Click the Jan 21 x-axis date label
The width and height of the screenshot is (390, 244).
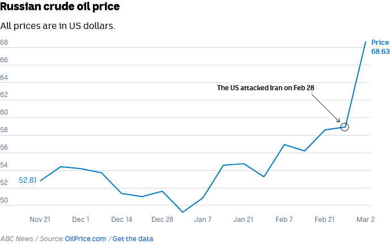click(x=244, y=219)
